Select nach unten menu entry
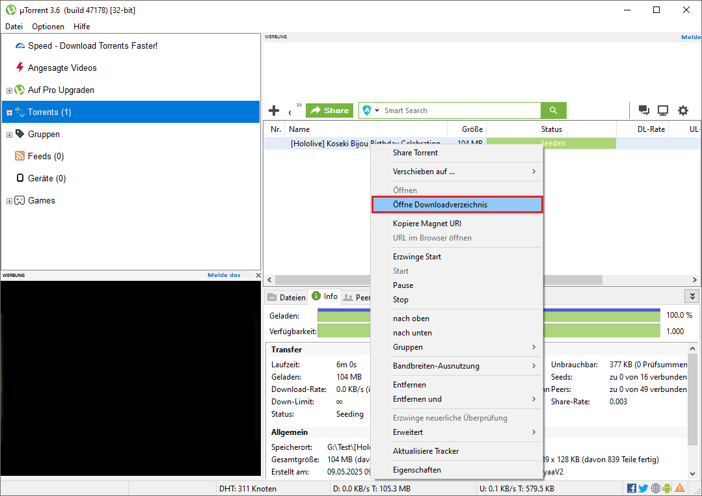702x496 pixels. tap(457, 332)
